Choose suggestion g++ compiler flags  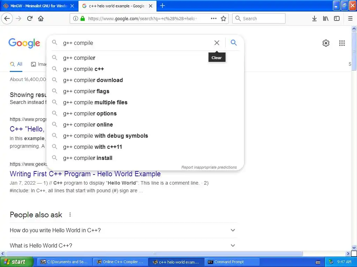point(145,91)
